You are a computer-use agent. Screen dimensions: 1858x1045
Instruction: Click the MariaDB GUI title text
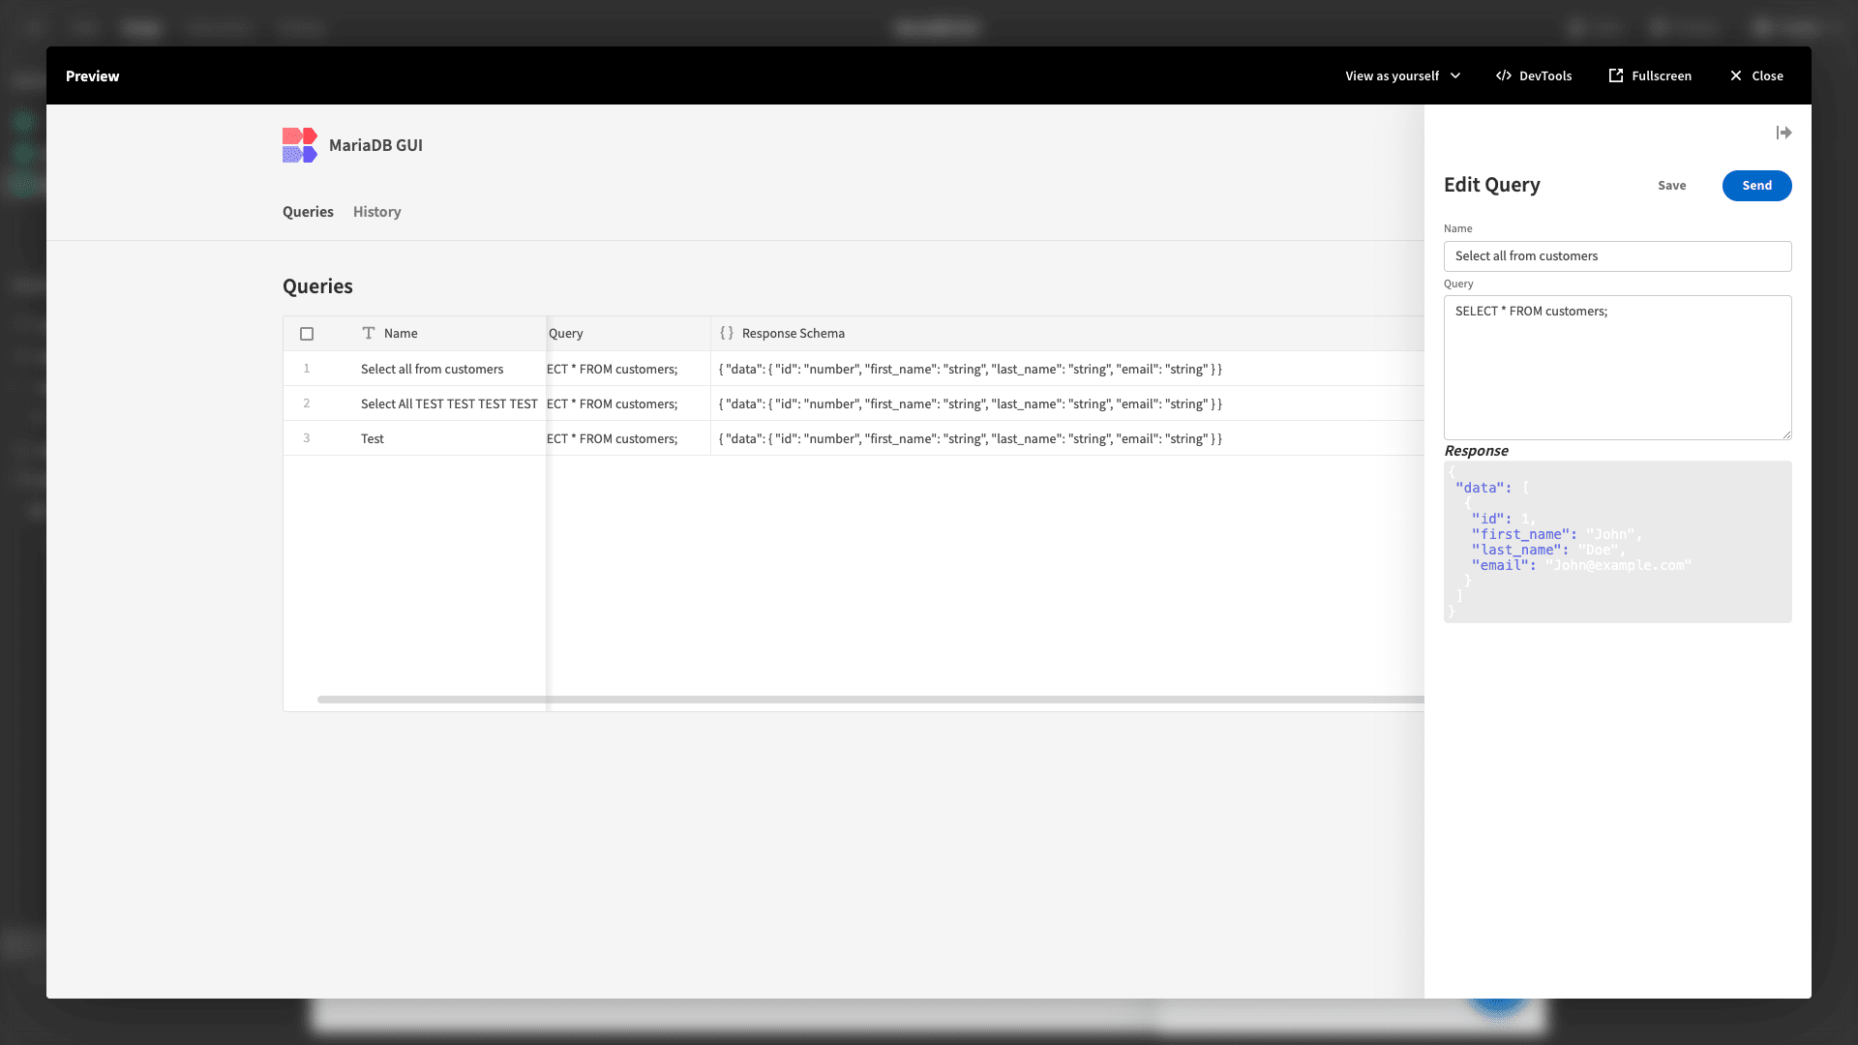click(375, 145)
